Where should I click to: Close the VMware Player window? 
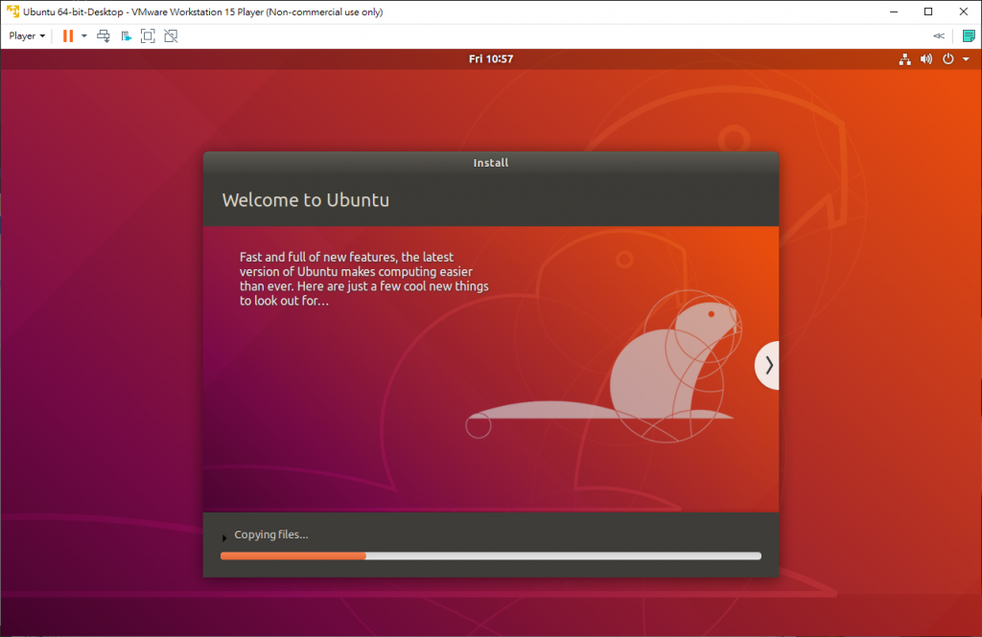pos(963,11)
